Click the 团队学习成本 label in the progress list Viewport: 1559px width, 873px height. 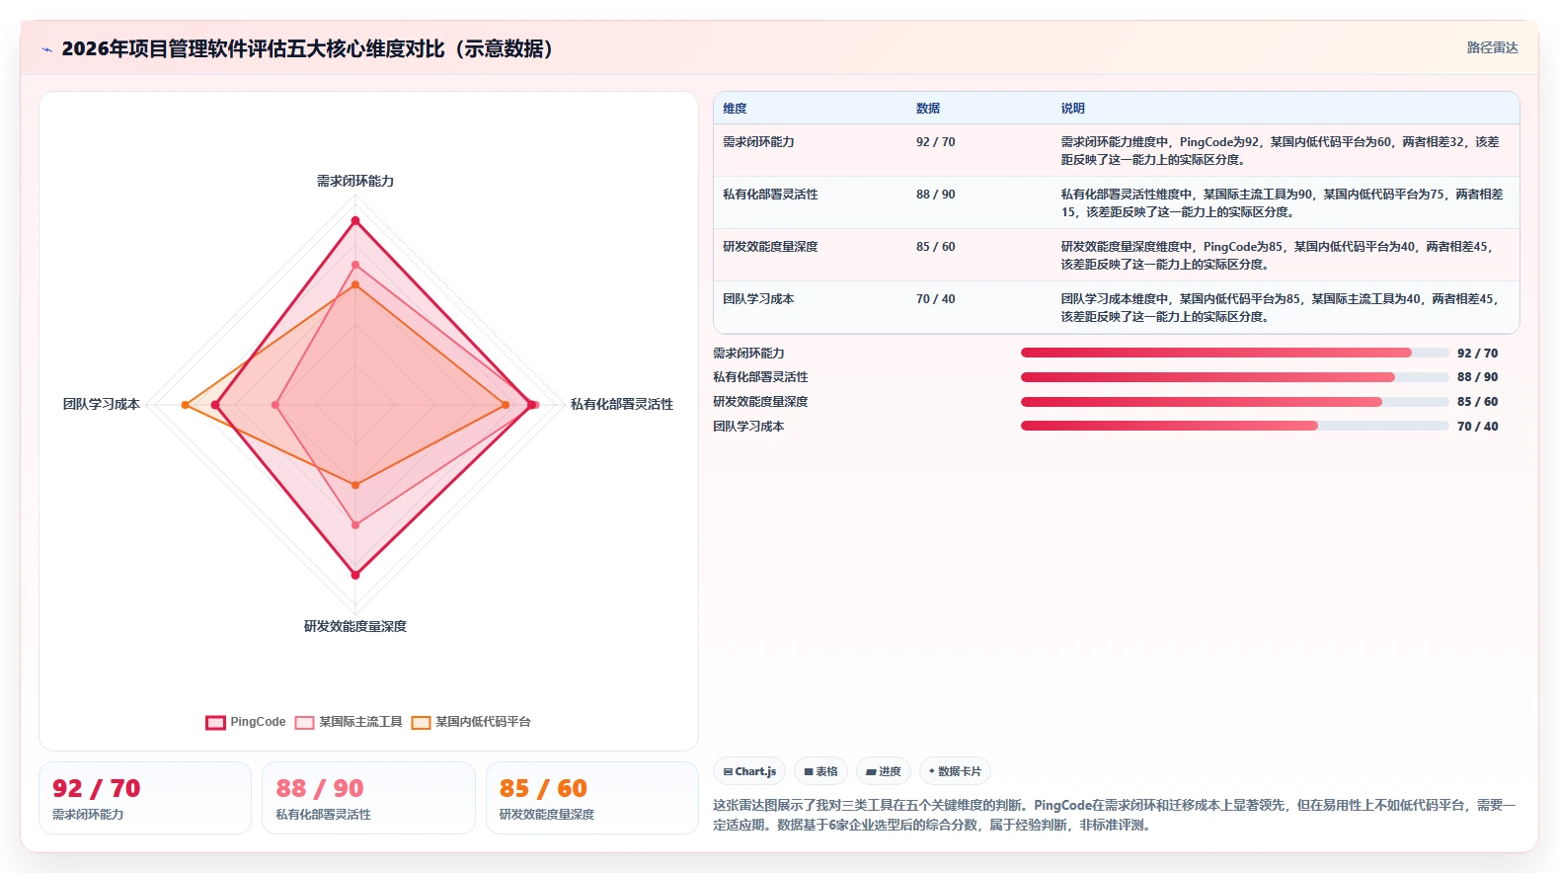748,427
